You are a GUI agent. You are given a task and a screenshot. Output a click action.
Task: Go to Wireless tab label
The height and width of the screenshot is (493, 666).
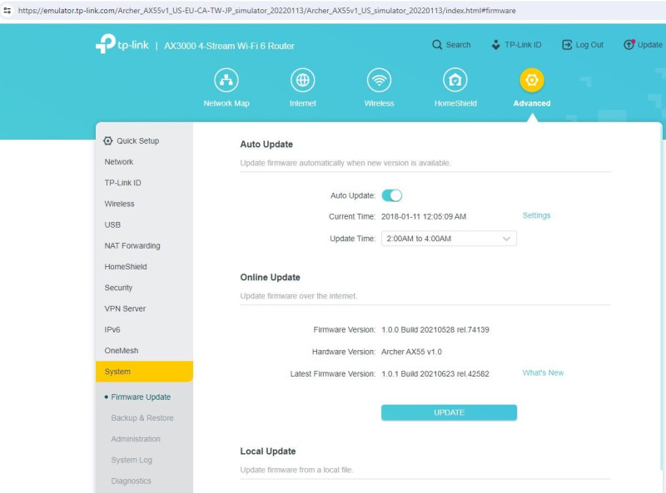379,103
